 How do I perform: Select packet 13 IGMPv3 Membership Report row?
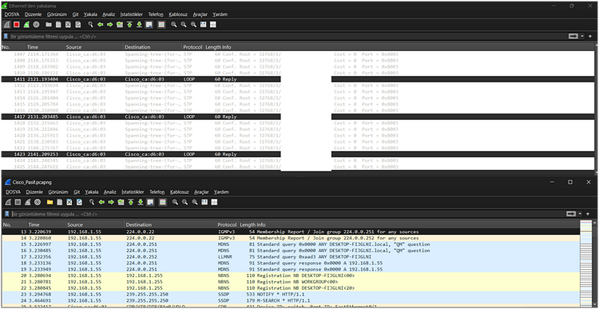[x=291, y=232]
